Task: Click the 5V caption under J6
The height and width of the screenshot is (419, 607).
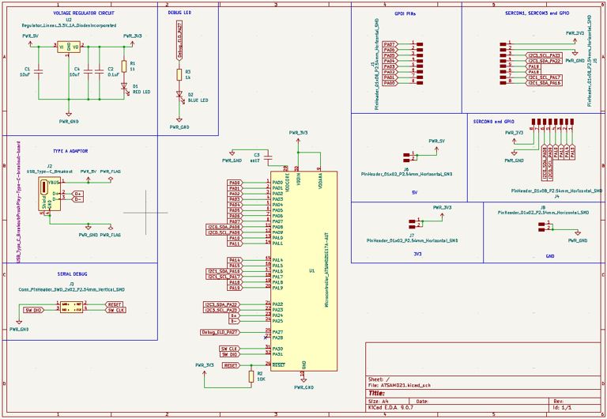Action: [x=414, y=192]
